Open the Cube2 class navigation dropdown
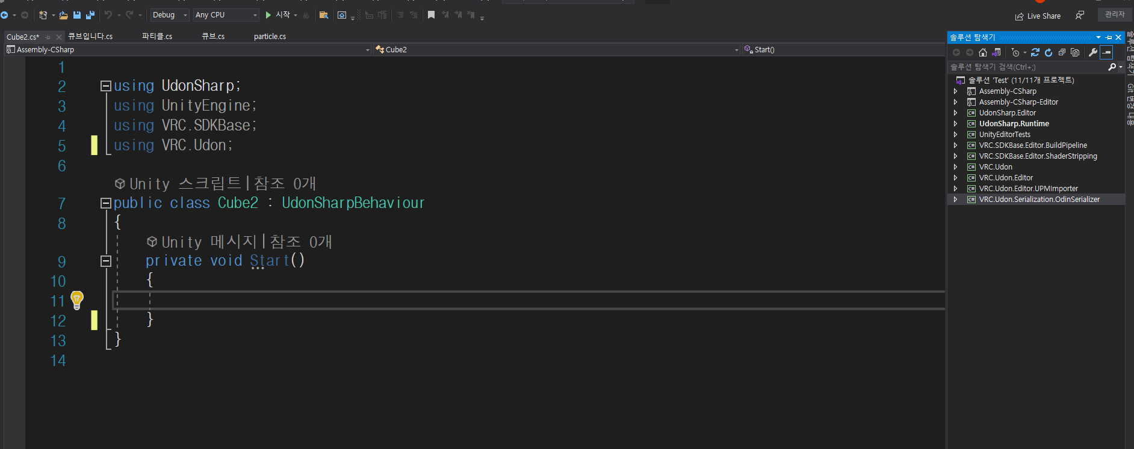Viewport: 1134px width, 449px height. (x=556, y=50)
